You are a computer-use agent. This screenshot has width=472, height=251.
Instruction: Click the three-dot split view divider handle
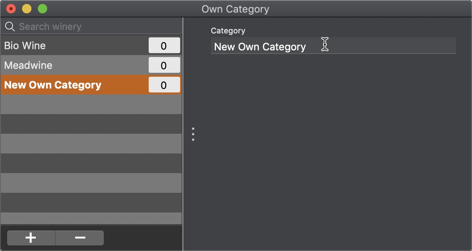coord(193,134)
